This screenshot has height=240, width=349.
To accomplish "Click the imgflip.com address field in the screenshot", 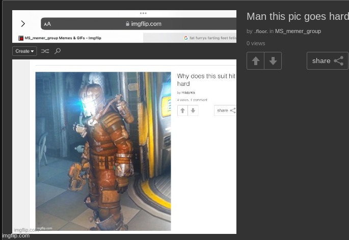I will [x=139, y=24].
